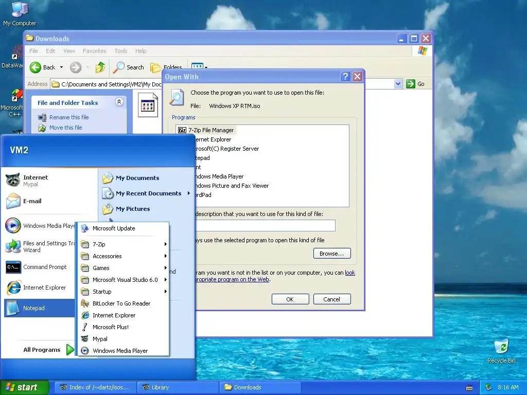Viewport: 527px width, 395px height.
Task: Open Files and Settings Transfer Wizard
Action: [40, 246]
